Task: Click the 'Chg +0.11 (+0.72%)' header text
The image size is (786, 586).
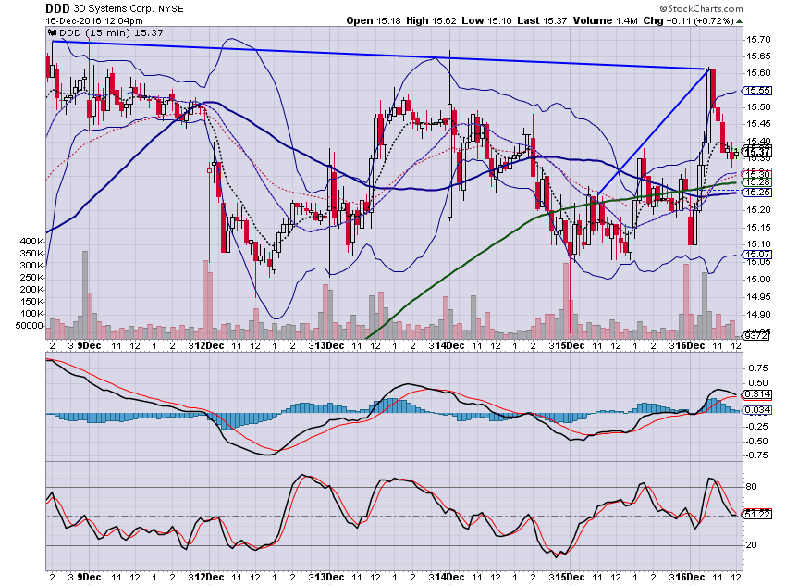Action: 688,20
